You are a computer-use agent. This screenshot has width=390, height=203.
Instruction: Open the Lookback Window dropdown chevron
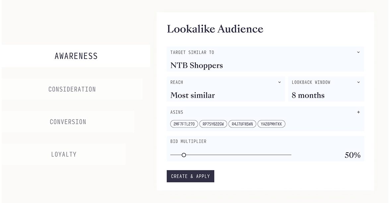358,82
